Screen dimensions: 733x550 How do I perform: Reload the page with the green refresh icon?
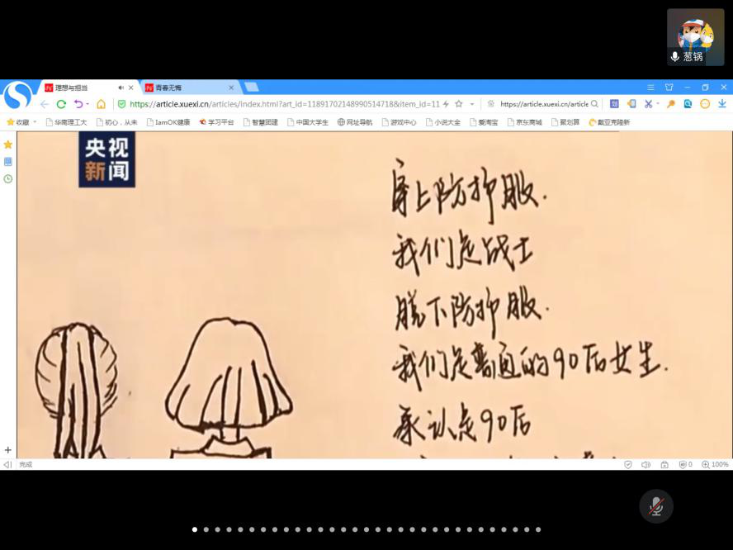pos(61,104)
